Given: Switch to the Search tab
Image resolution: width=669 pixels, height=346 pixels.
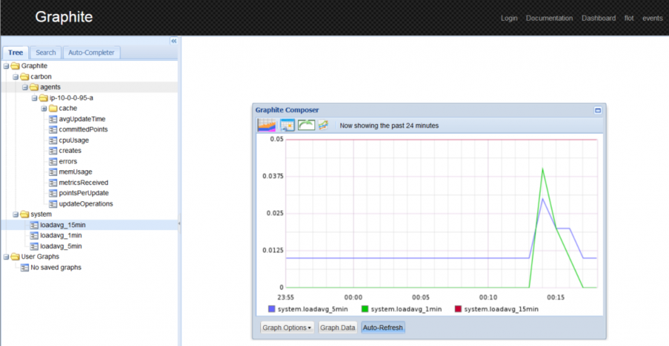Looking at the screenshot, I should click(x=45, y=53).
